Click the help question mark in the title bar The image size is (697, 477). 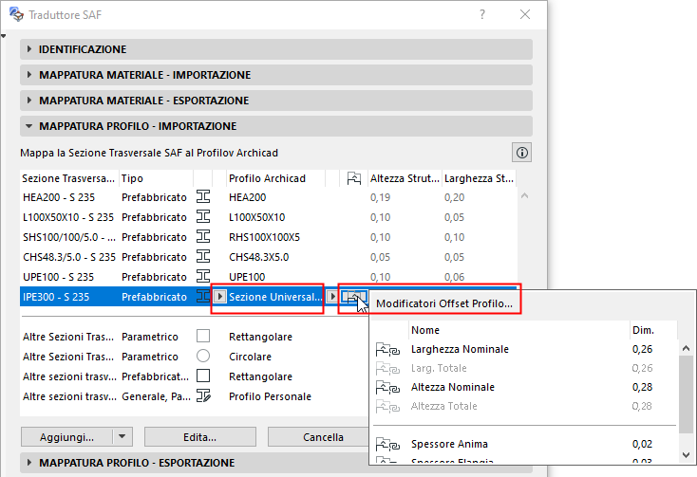(482, 14)
